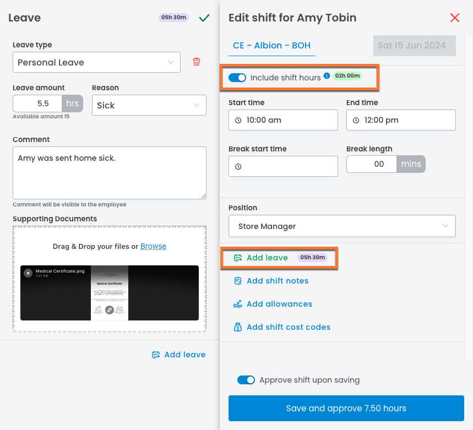Browse for supporting document files
Viewport: 473px width, 430px height.
(153, 246)
